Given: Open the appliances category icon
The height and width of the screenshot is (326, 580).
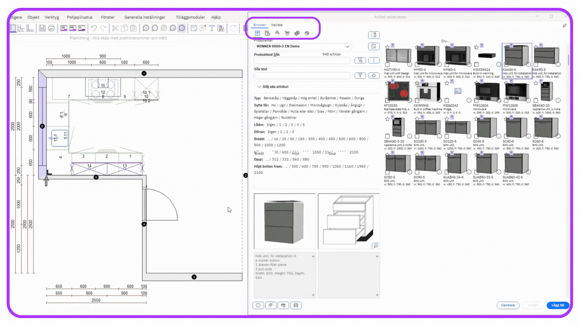Looking at the screenshot, I should coord(267,33).
